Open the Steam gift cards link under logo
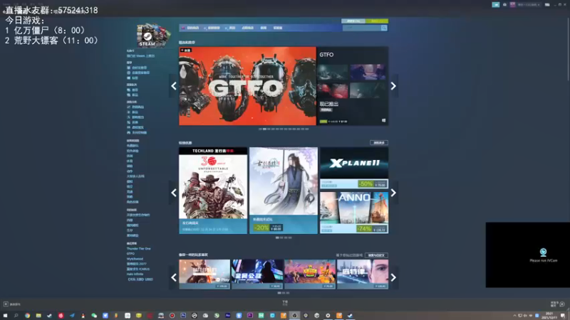This screenshot has height=320, width=570. tap(140, 56)
